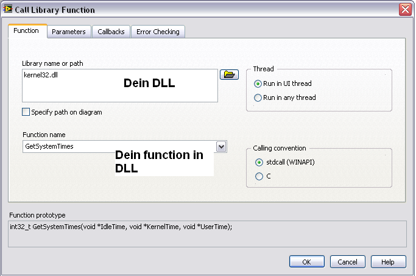
Task: Click the dialog title bar
Action: pyautogui.click(x=207, y=10)
